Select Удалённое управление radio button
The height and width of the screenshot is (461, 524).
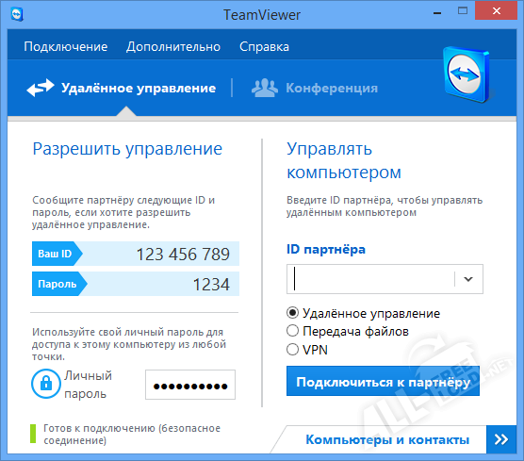(292, 313)
